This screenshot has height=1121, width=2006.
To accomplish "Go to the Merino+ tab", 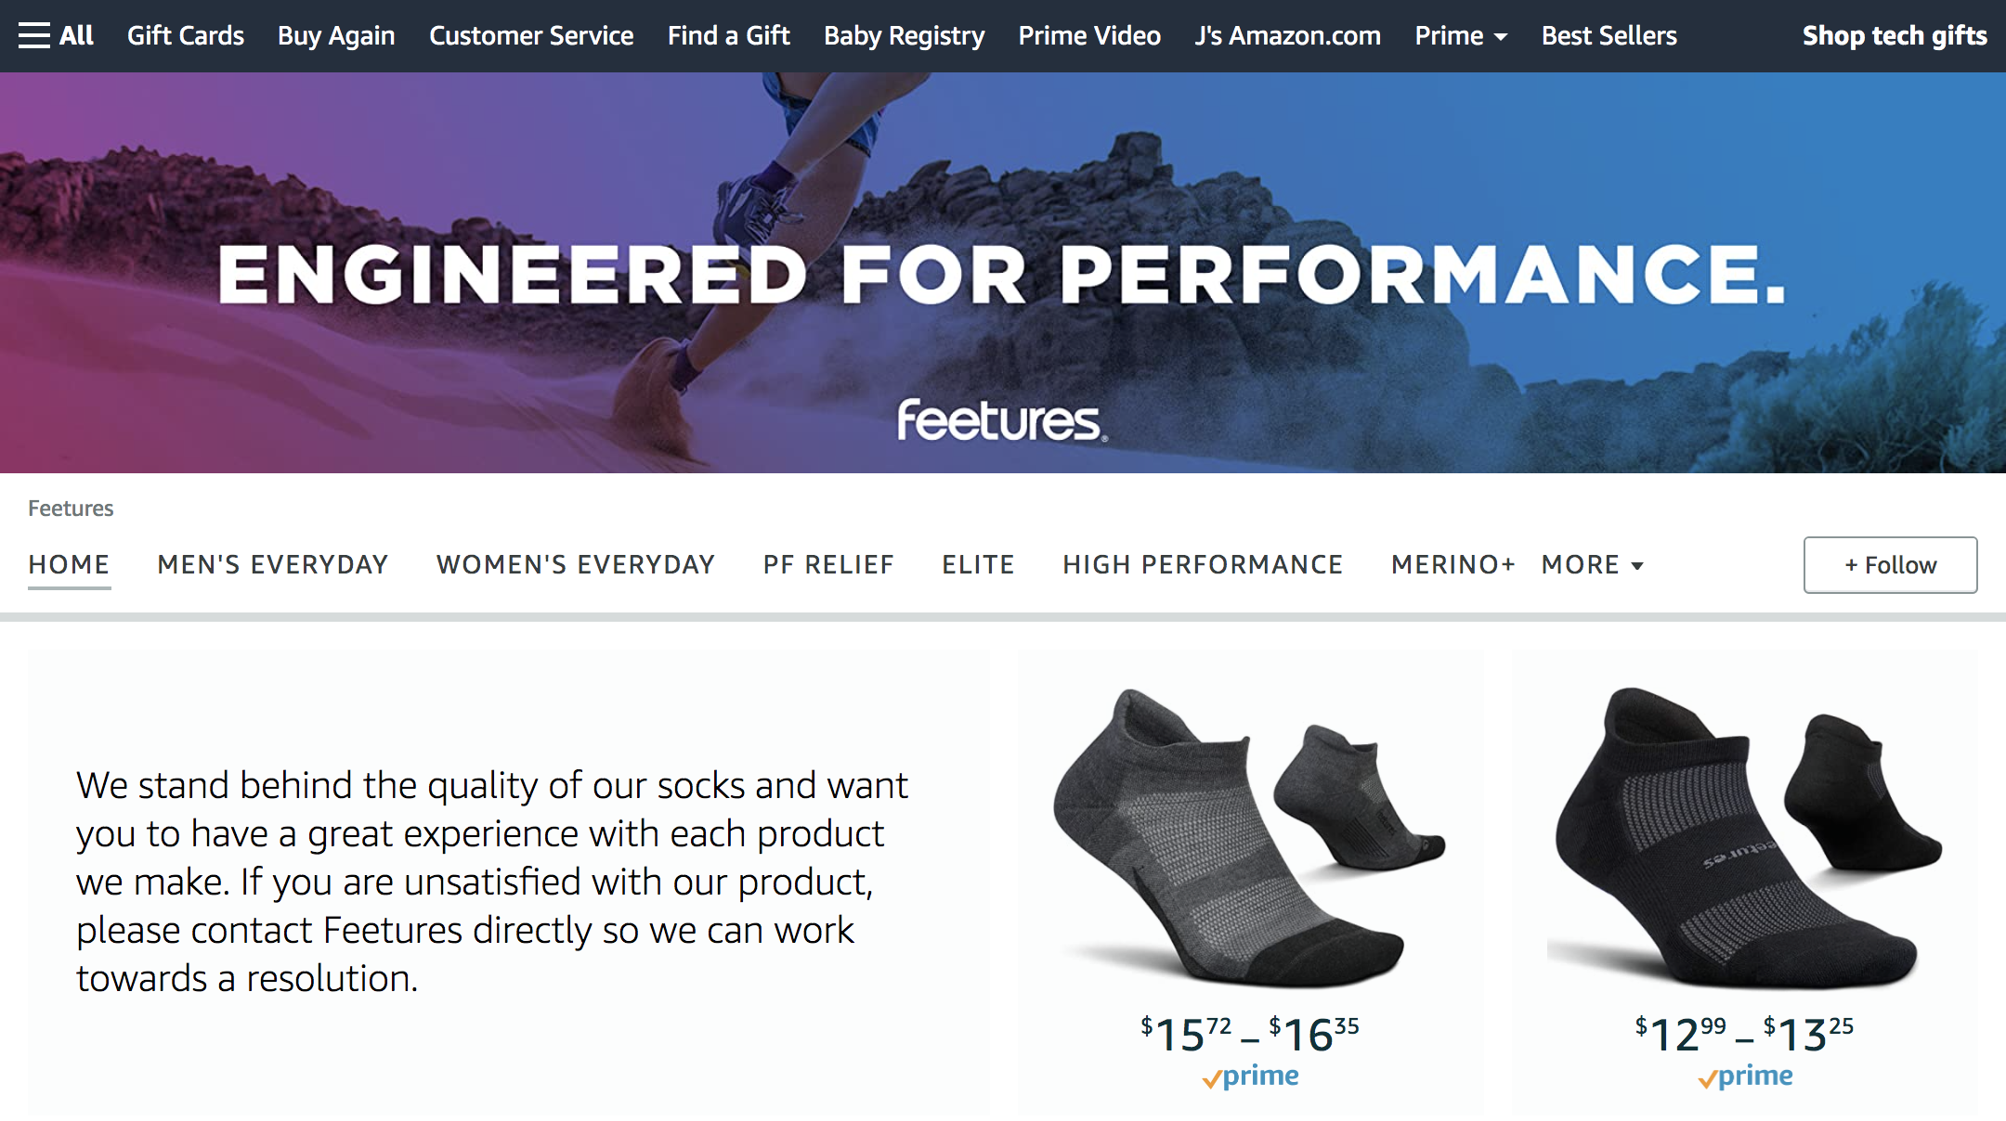I will (1453, 564).
